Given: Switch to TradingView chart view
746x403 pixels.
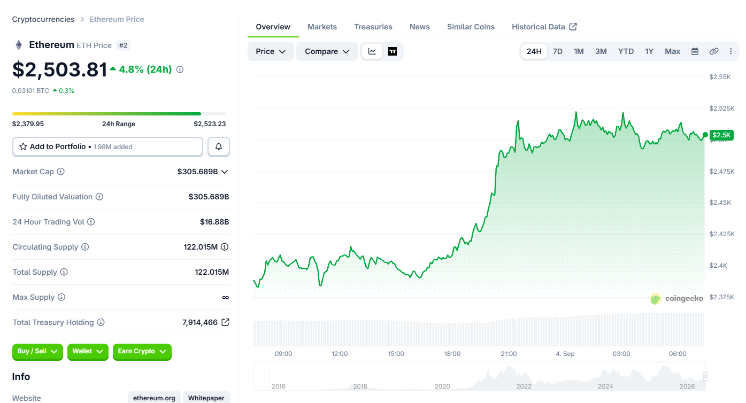Looking at the screenshot, I should pyautogui.click(x=393, y=51).
